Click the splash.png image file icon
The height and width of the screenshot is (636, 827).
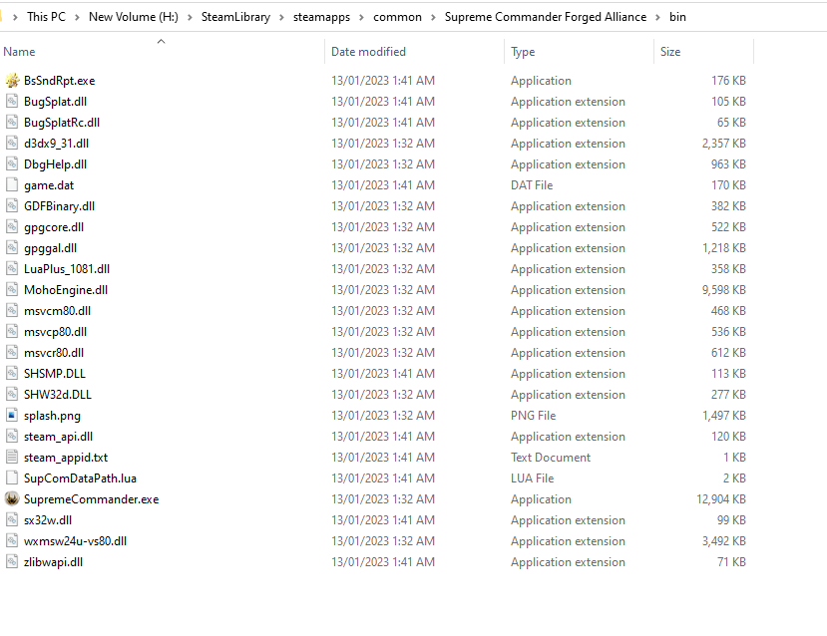point(12,416)
